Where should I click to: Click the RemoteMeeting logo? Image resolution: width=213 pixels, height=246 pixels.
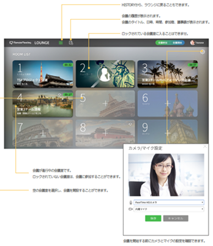pyautogui.click(x=20, y=42)
